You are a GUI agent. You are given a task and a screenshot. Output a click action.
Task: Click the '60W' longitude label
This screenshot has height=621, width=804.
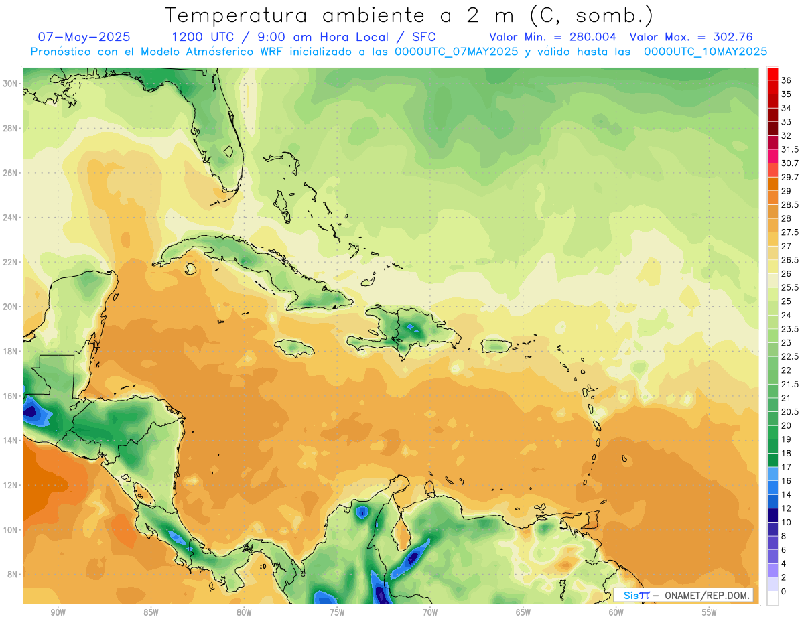(x=616, y=613)
